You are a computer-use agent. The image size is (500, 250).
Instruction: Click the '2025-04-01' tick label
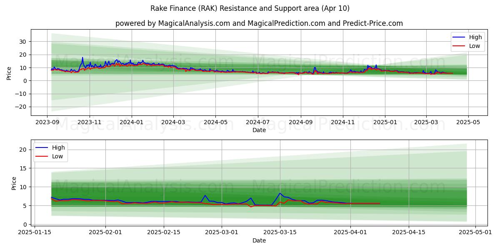tap(350, 232)
